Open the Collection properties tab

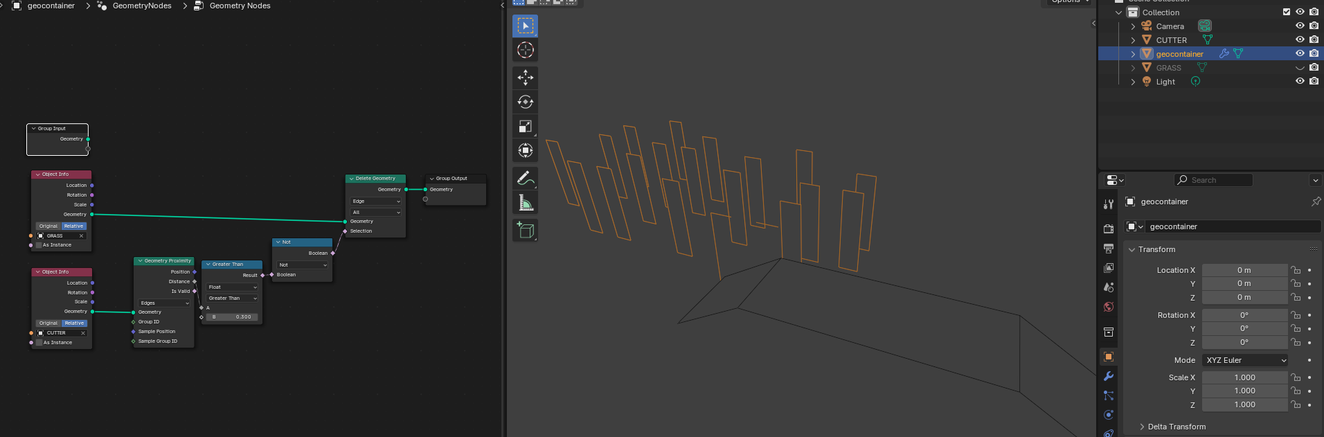[1109, 332]
